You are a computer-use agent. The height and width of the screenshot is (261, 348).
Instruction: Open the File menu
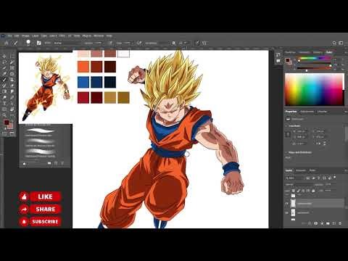pos(9,36)
